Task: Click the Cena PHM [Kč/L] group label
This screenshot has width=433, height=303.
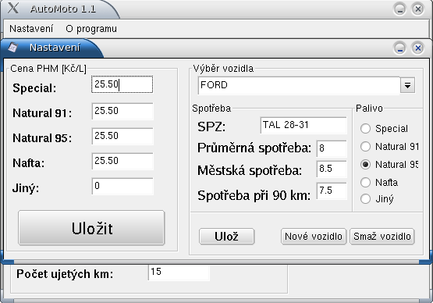Action: [x=48, y=69]
